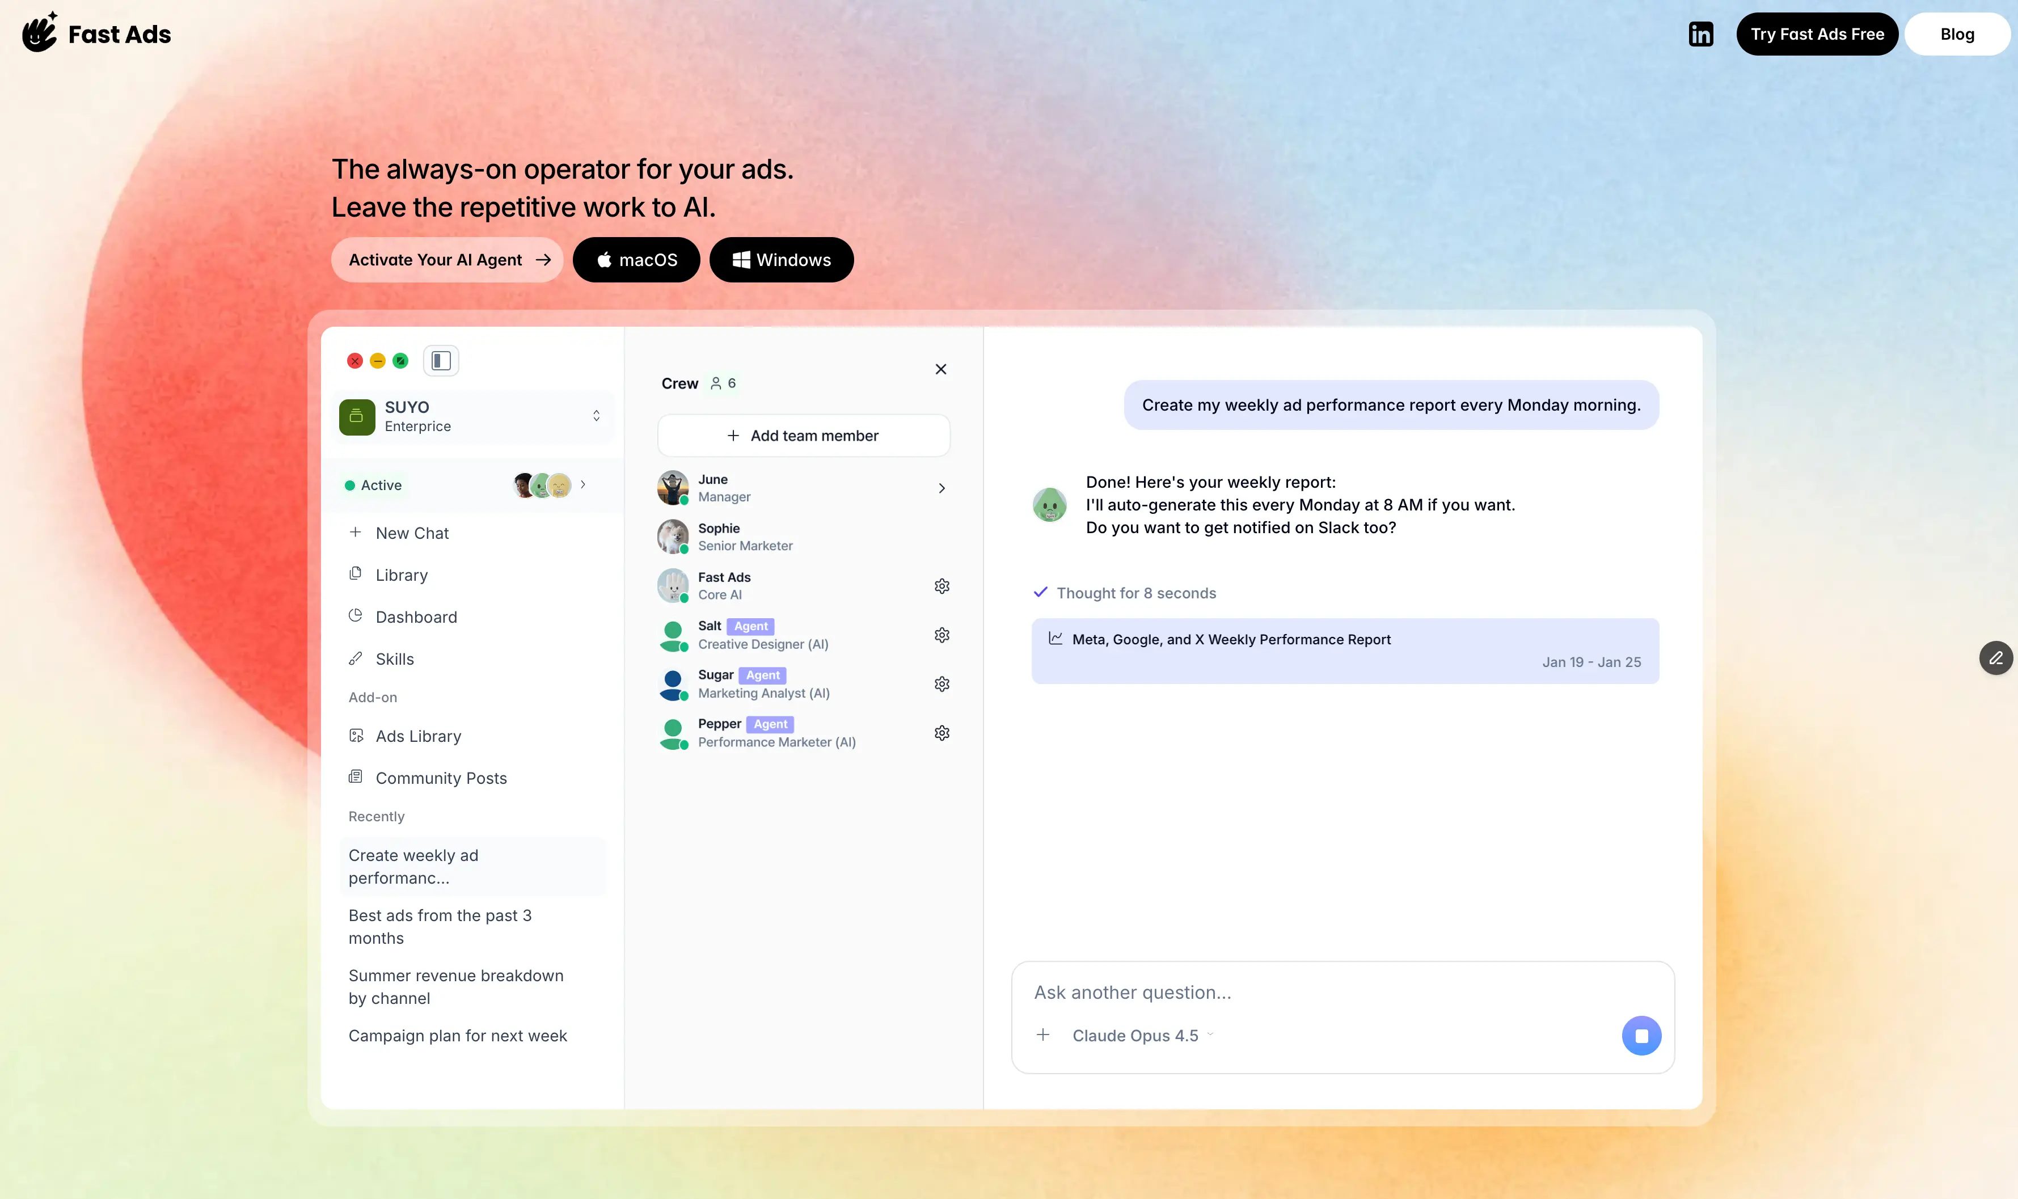The width and height of the screenshot is (2018, 1199).
Task: Open settings gear for Pepper agent
Action: (x=941, y=733)
